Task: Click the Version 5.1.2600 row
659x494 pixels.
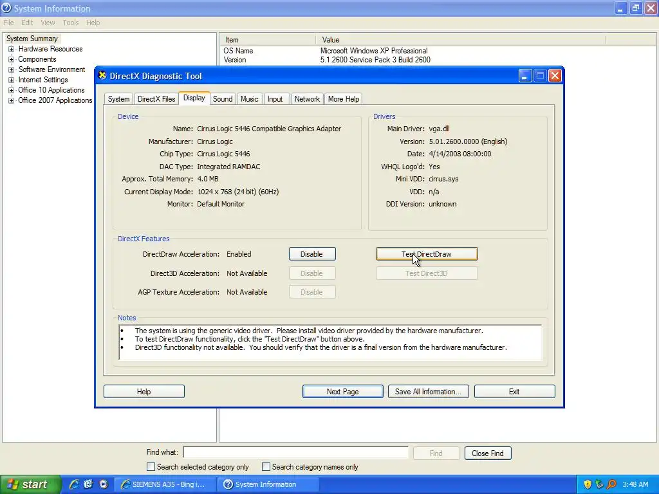Action: [437, 60]
